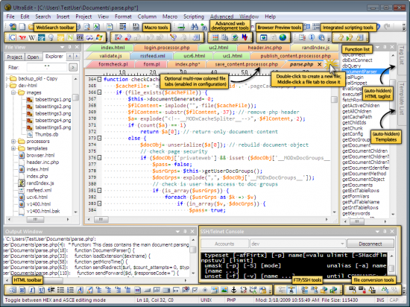This screenshot has height=307, width=410.
Task: Click the magnifier print preview icon
Action: pyautogui.click(x=86, y=27)
